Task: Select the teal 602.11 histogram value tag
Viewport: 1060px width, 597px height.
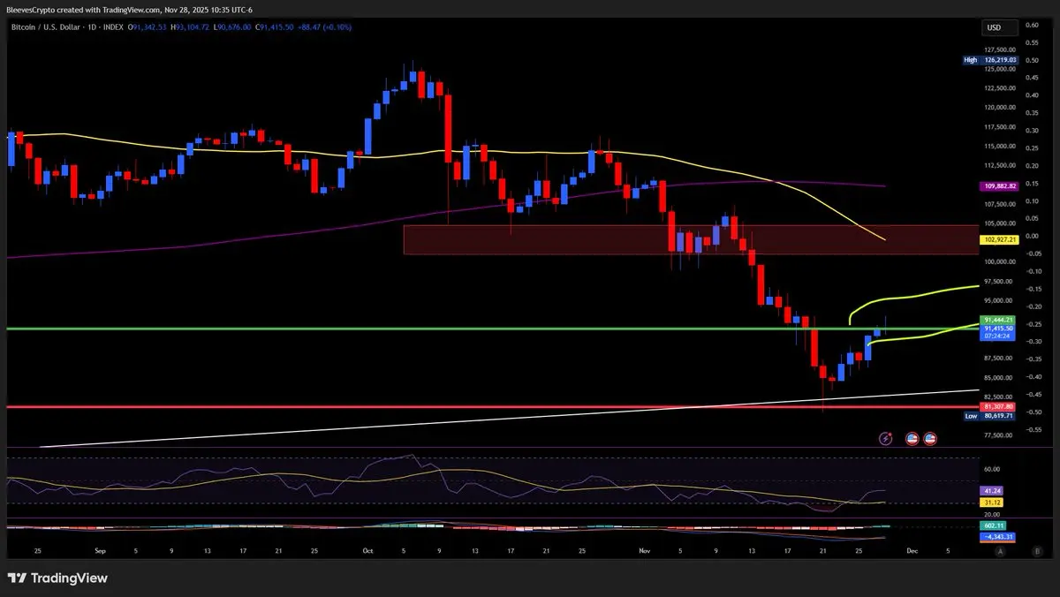Action: 994,525
